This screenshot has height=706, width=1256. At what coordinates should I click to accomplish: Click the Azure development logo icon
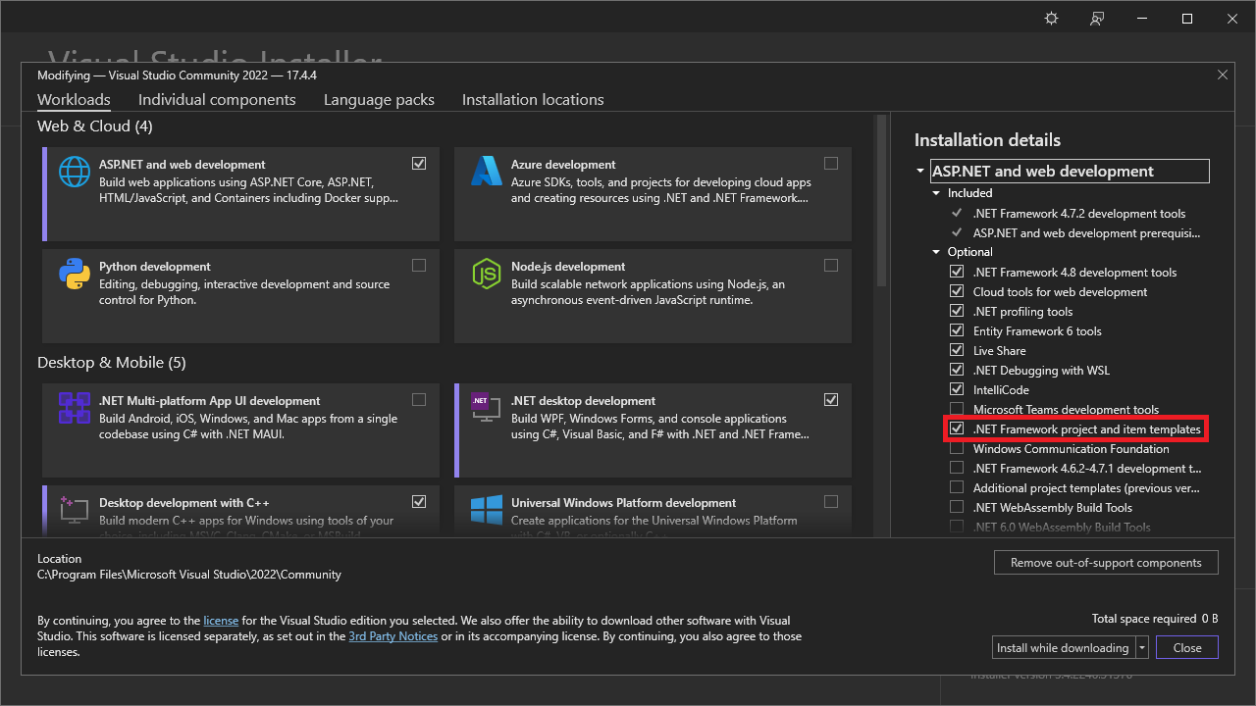click(487, 172)
